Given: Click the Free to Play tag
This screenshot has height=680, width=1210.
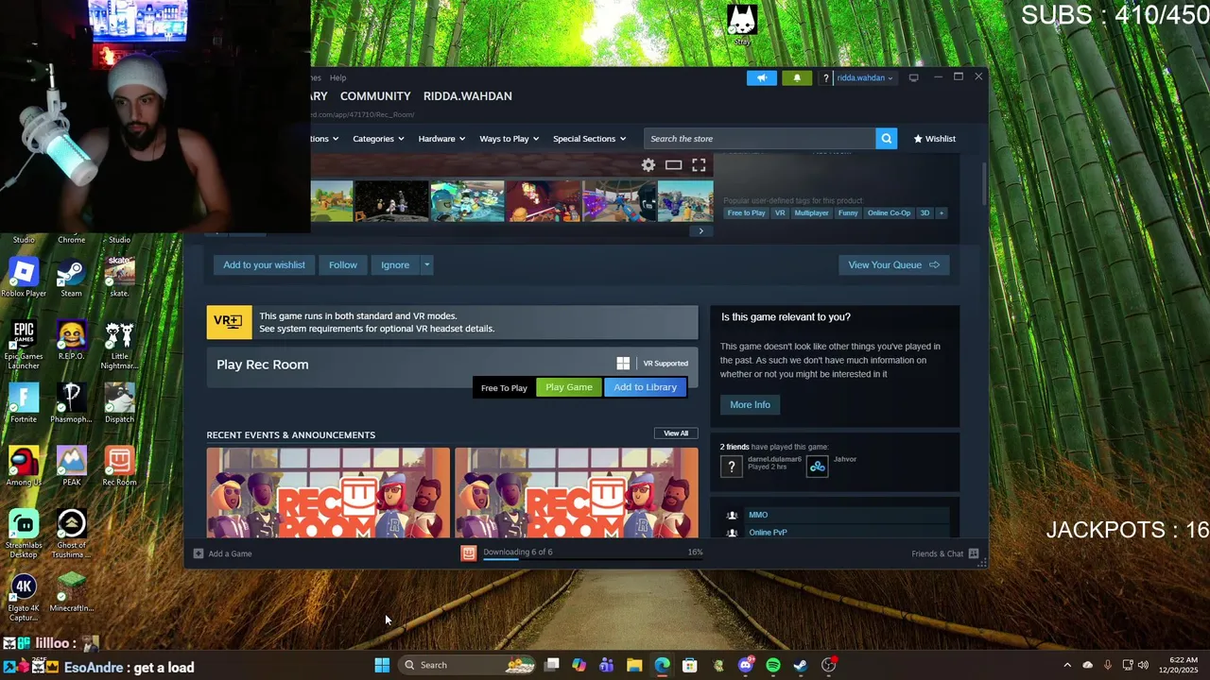Looking at the screenshot, I should pyautogui.click(x=746, y=212).
